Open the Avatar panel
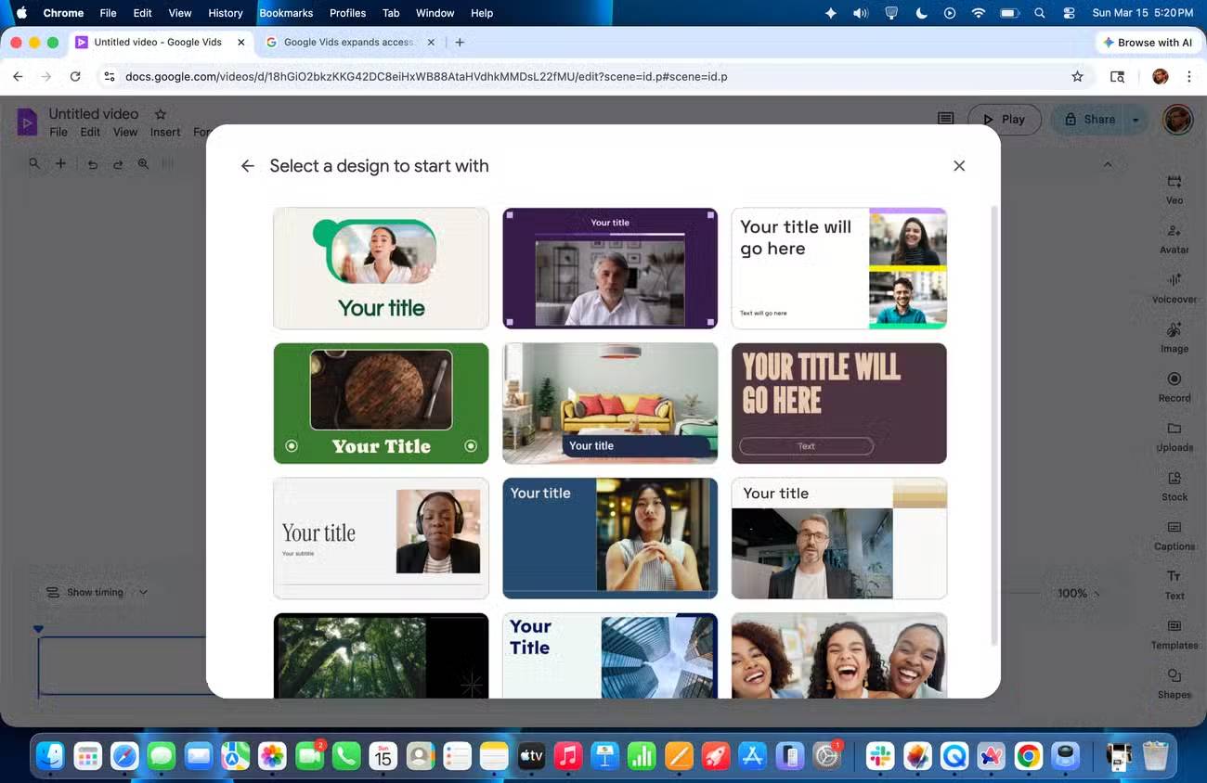The width and height of the screenshot is (1207, 783). (x=1174, y=237)
